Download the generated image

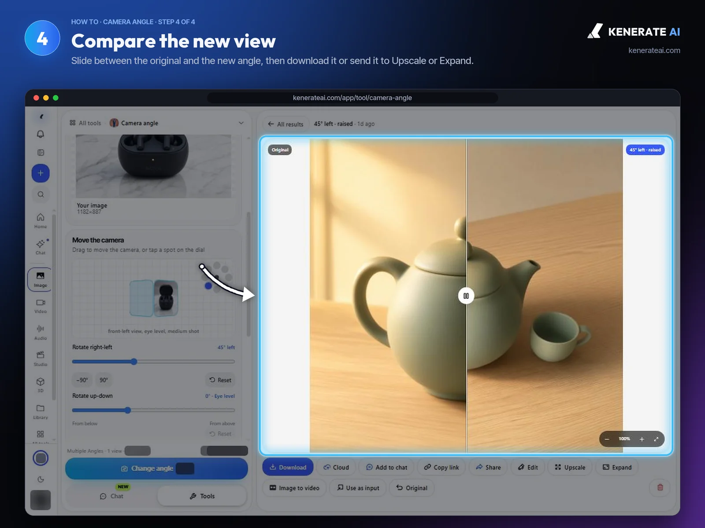pos(288,467)
